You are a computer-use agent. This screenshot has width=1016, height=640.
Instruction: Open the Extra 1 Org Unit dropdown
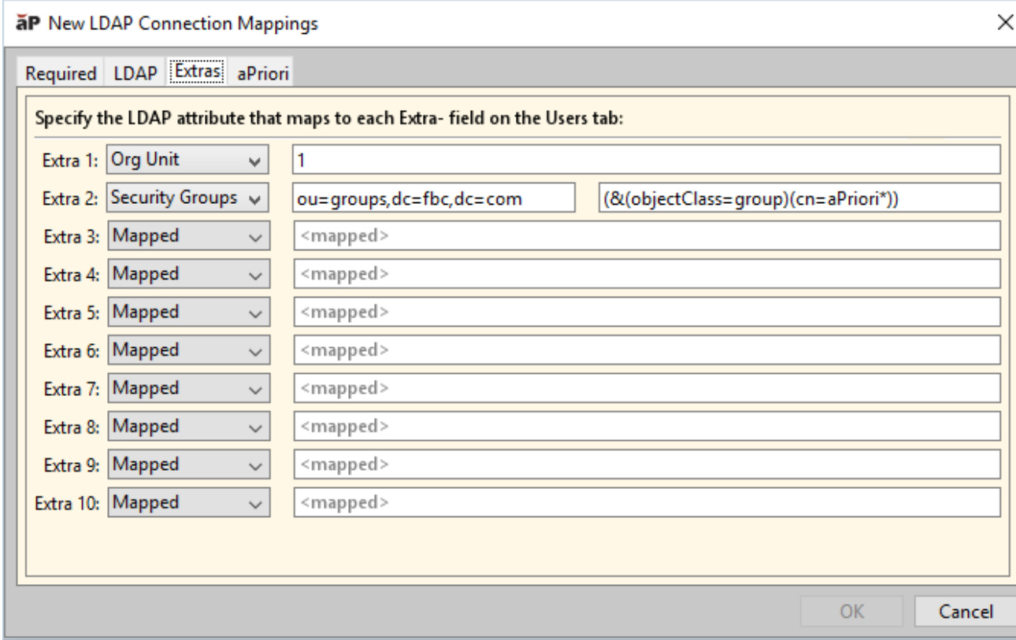tap(187, 159)
